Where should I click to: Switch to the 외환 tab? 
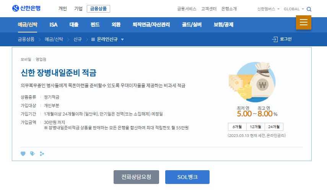tap(116, 24)
